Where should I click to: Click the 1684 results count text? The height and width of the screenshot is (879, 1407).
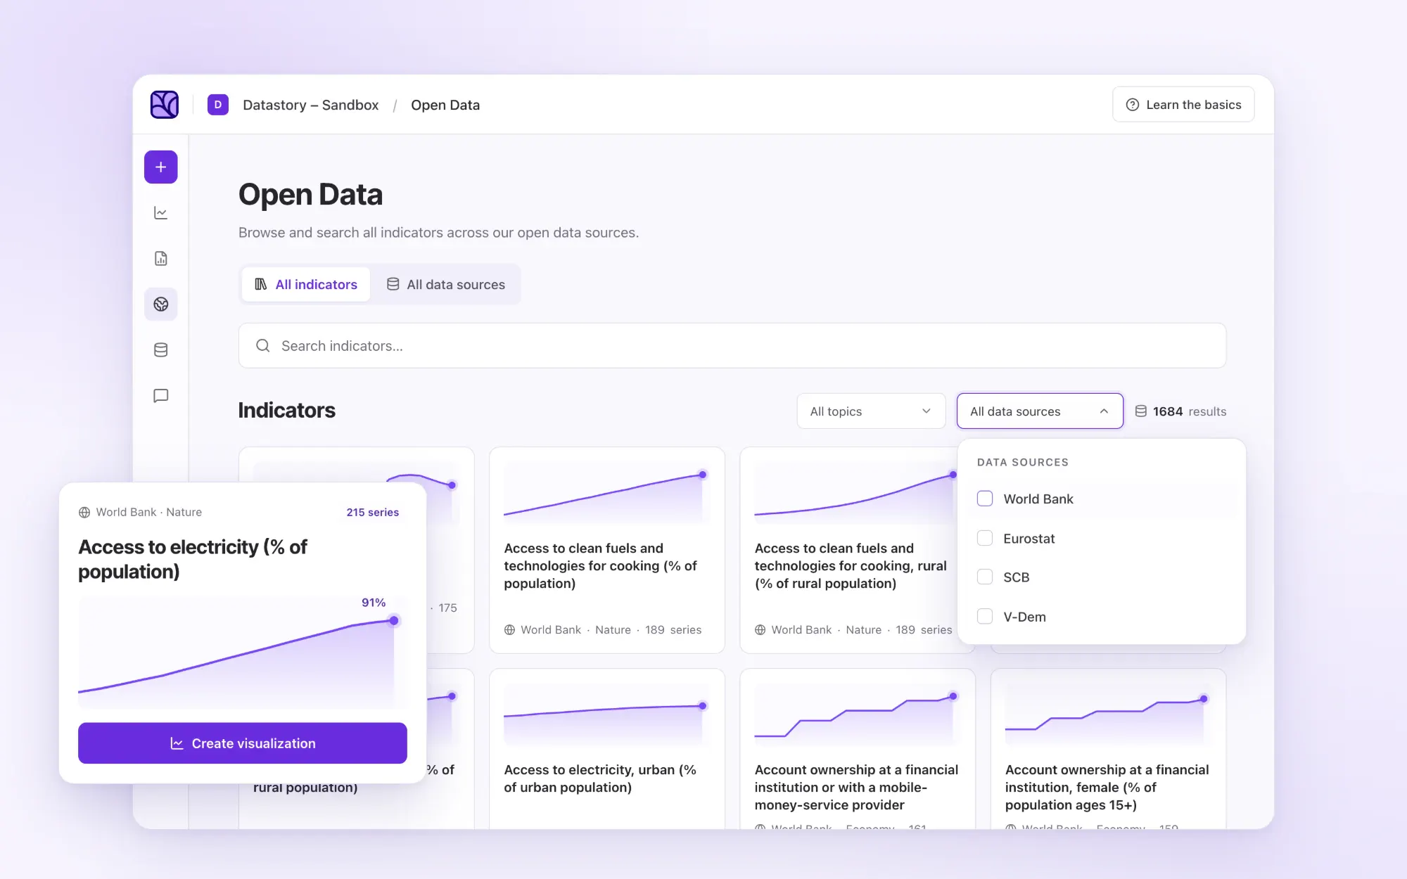(x=1190, y=411)
